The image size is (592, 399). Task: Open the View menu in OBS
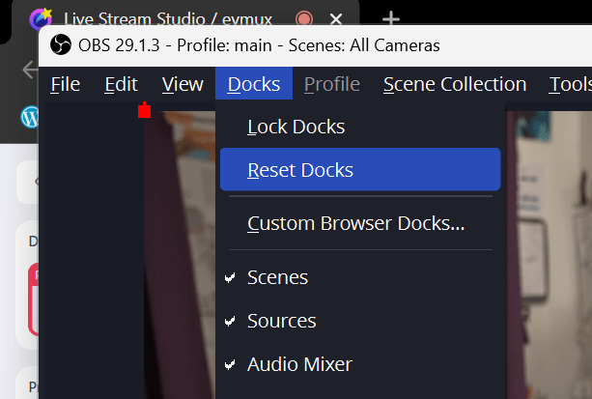point(183,84)
